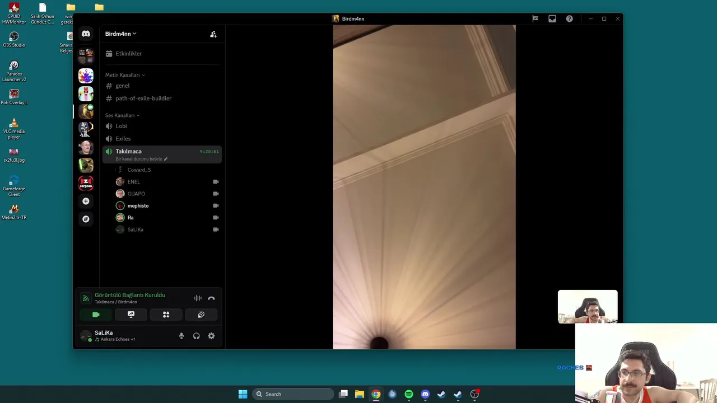Open the discover servers compass icon
Image resolution: width=717 pixels, height=403 pixels.
86,219
